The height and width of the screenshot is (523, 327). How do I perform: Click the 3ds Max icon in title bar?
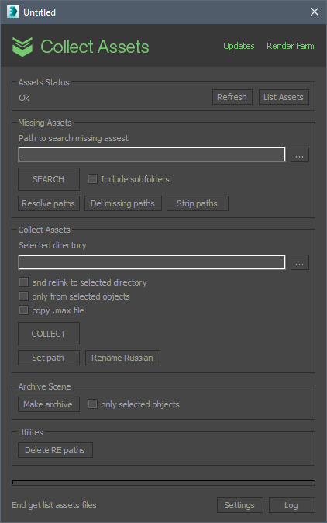click(x=13, y=12)
